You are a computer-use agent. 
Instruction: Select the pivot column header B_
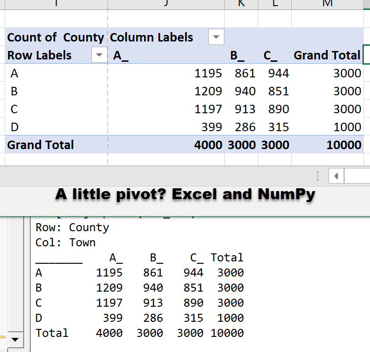(241, 55)
